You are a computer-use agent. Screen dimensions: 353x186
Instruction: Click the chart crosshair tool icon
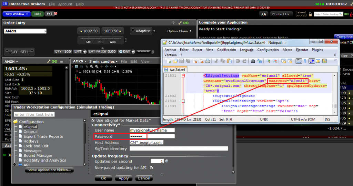102,66
